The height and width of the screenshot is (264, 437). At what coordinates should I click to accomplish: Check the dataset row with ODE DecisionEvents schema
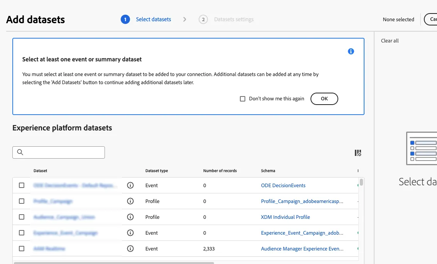click(x=22, y=185)
